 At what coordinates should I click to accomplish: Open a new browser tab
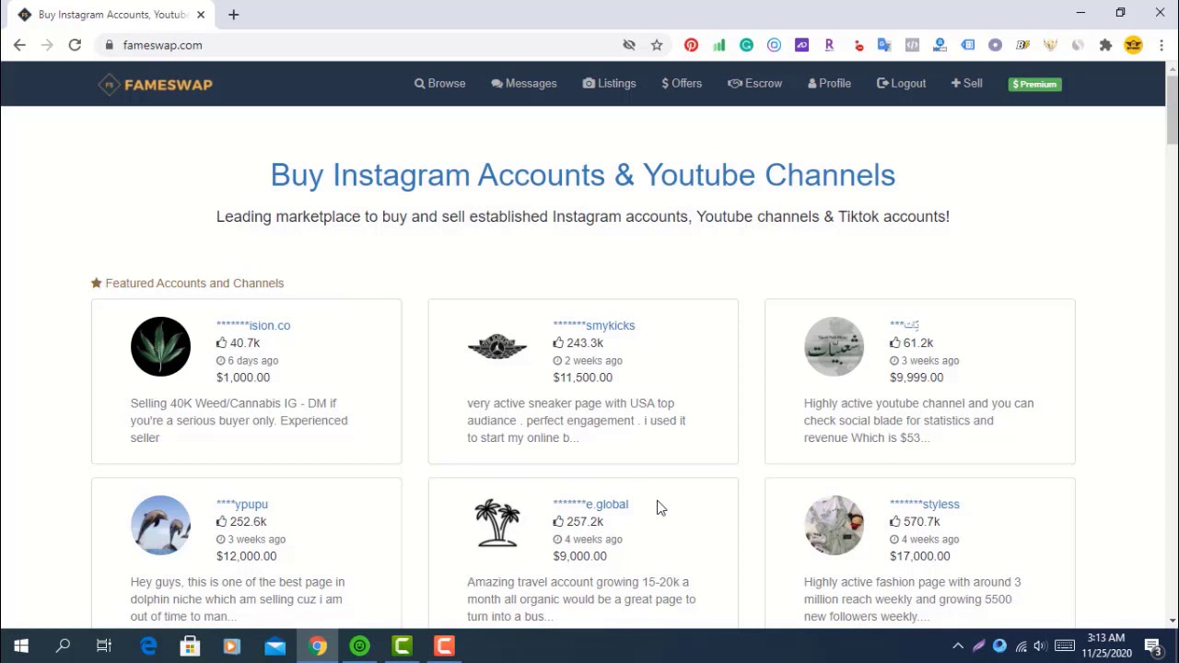pos(233,15)
